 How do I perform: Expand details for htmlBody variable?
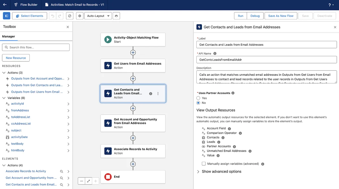click(x=68, y=151)
